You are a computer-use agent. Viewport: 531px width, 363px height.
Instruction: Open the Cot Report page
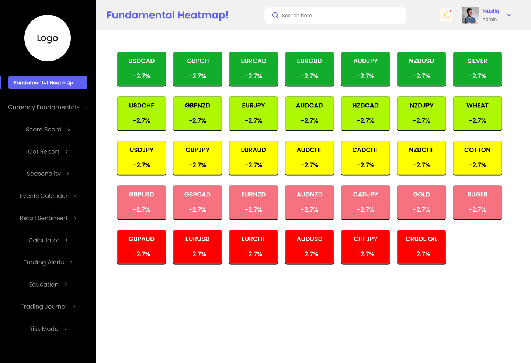44,151
